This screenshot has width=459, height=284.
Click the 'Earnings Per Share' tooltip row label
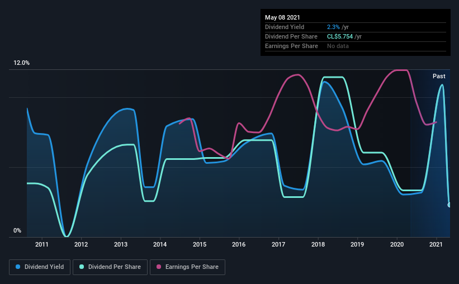coord(292,46)
